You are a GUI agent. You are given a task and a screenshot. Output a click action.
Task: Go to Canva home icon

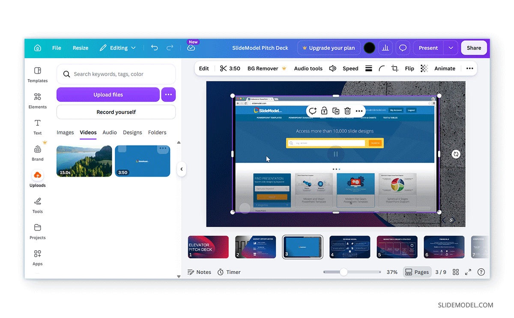pyautogui.click(x=38, y=48)
